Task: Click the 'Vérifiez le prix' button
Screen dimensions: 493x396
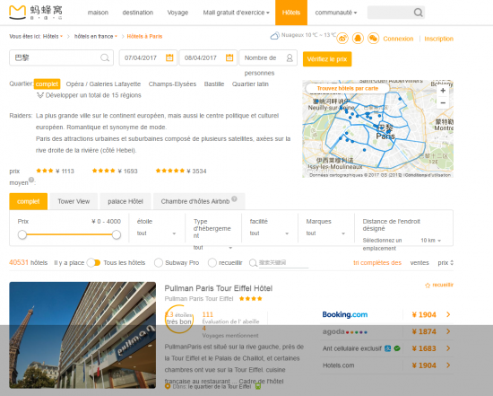Action: point(327,59)
